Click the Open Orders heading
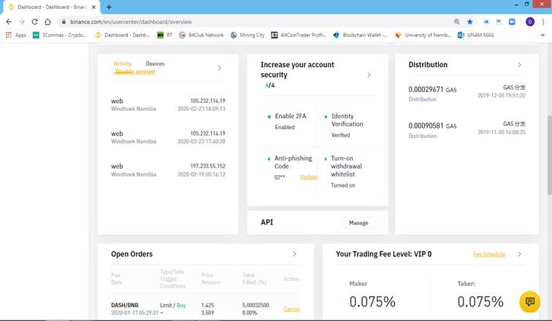The image size is (552, 321). pyautogui.click(x=131, y=254)
